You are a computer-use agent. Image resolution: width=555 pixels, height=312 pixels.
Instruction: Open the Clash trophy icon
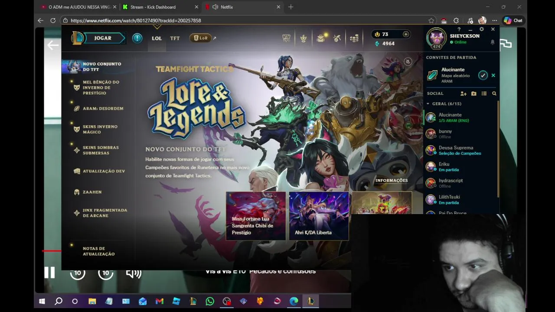coord(286,38)
